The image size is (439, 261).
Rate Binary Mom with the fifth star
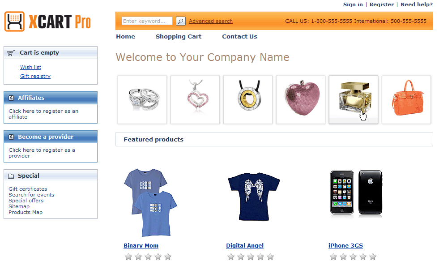pos(168,257)
